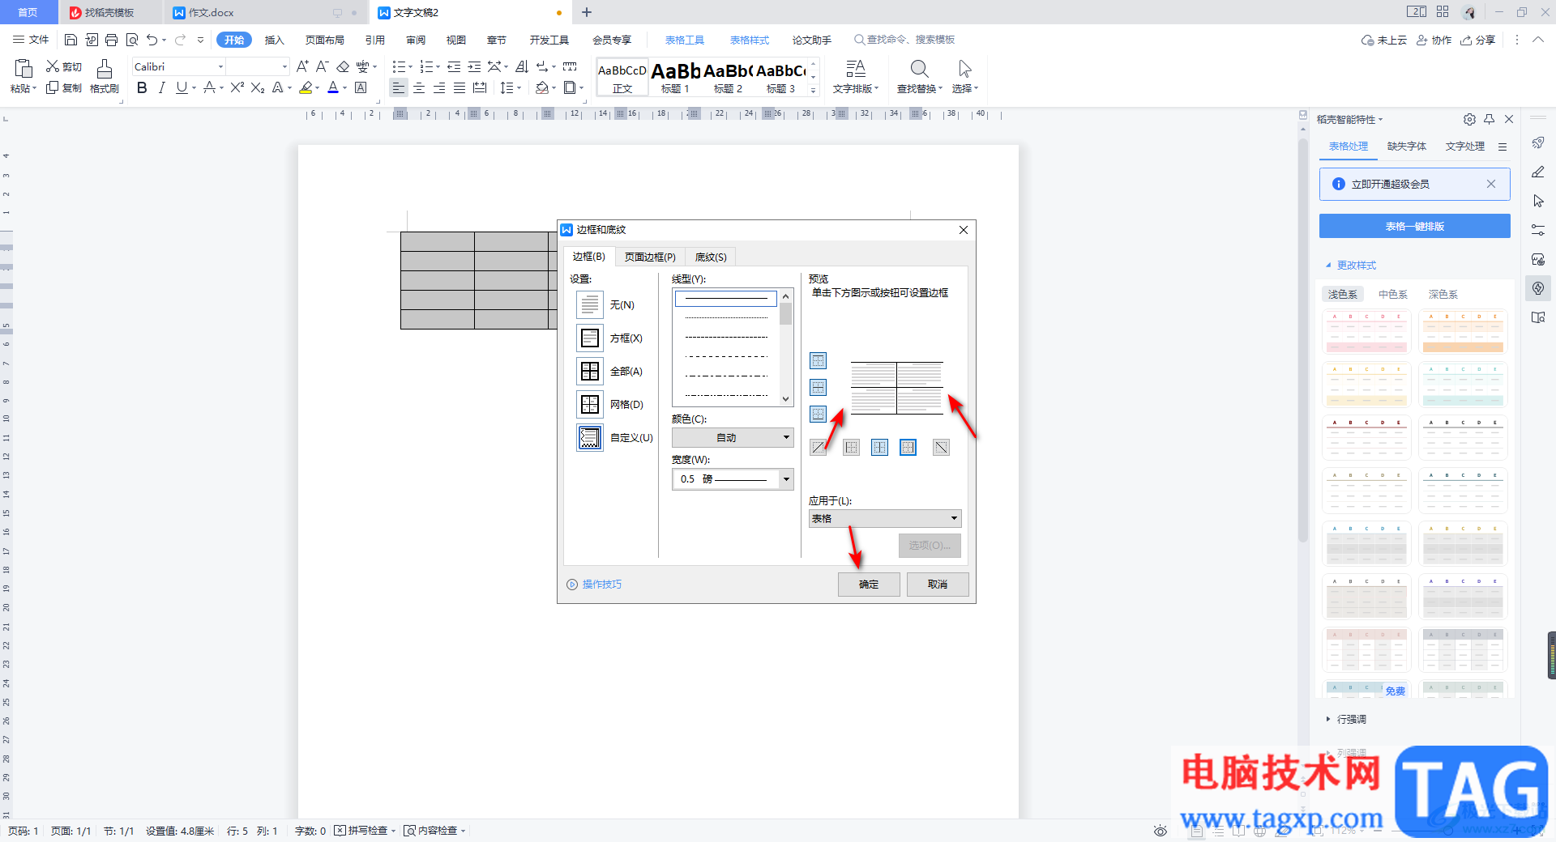Click the pen icon in right sidebar
This screenshot has width=1556, height=842.
(1538, 172)
